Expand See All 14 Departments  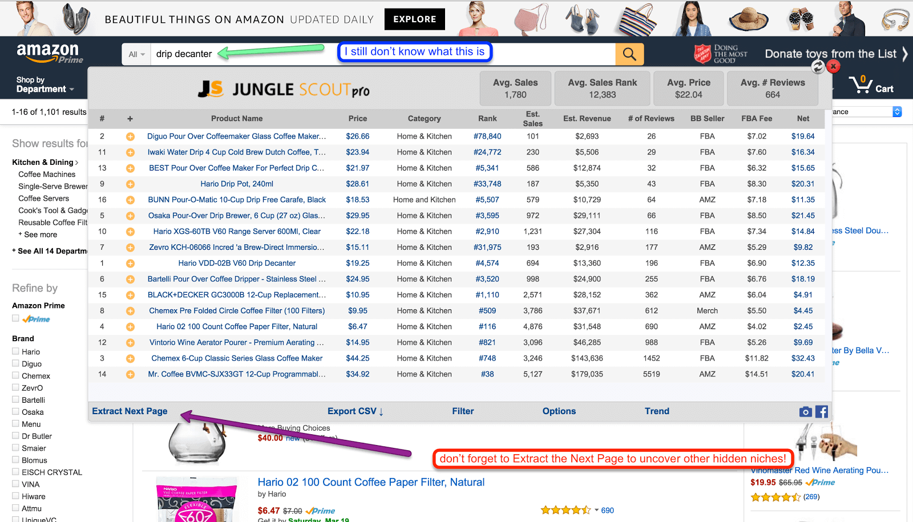pyautogui.click(x=50, y=251)
